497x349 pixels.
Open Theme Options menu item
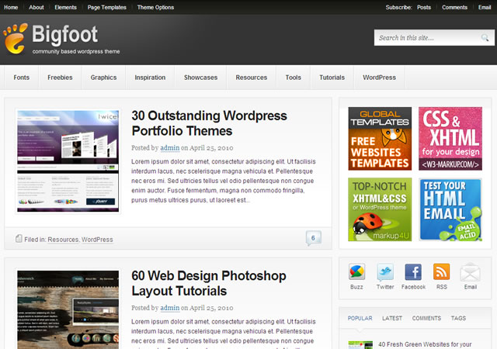point(155,7)
